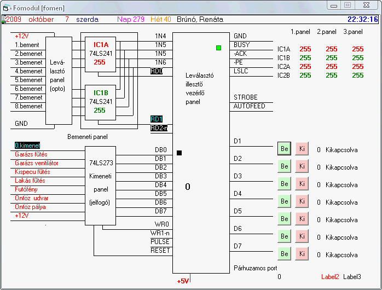The image size is (382, 290).
Task: Click the Label3 text
Action: [x=352, y=277]
